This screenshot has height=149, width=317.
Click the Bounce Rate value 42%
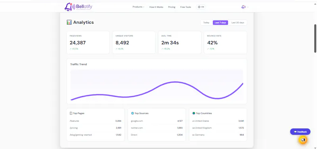tap(212, 43)
